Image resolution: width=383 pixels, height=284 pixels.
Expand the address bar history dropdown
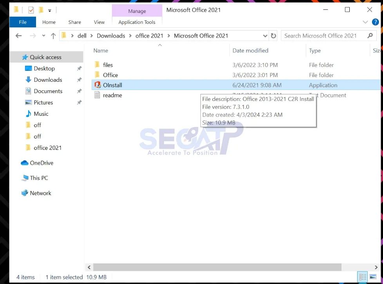(x=265, y=36)
